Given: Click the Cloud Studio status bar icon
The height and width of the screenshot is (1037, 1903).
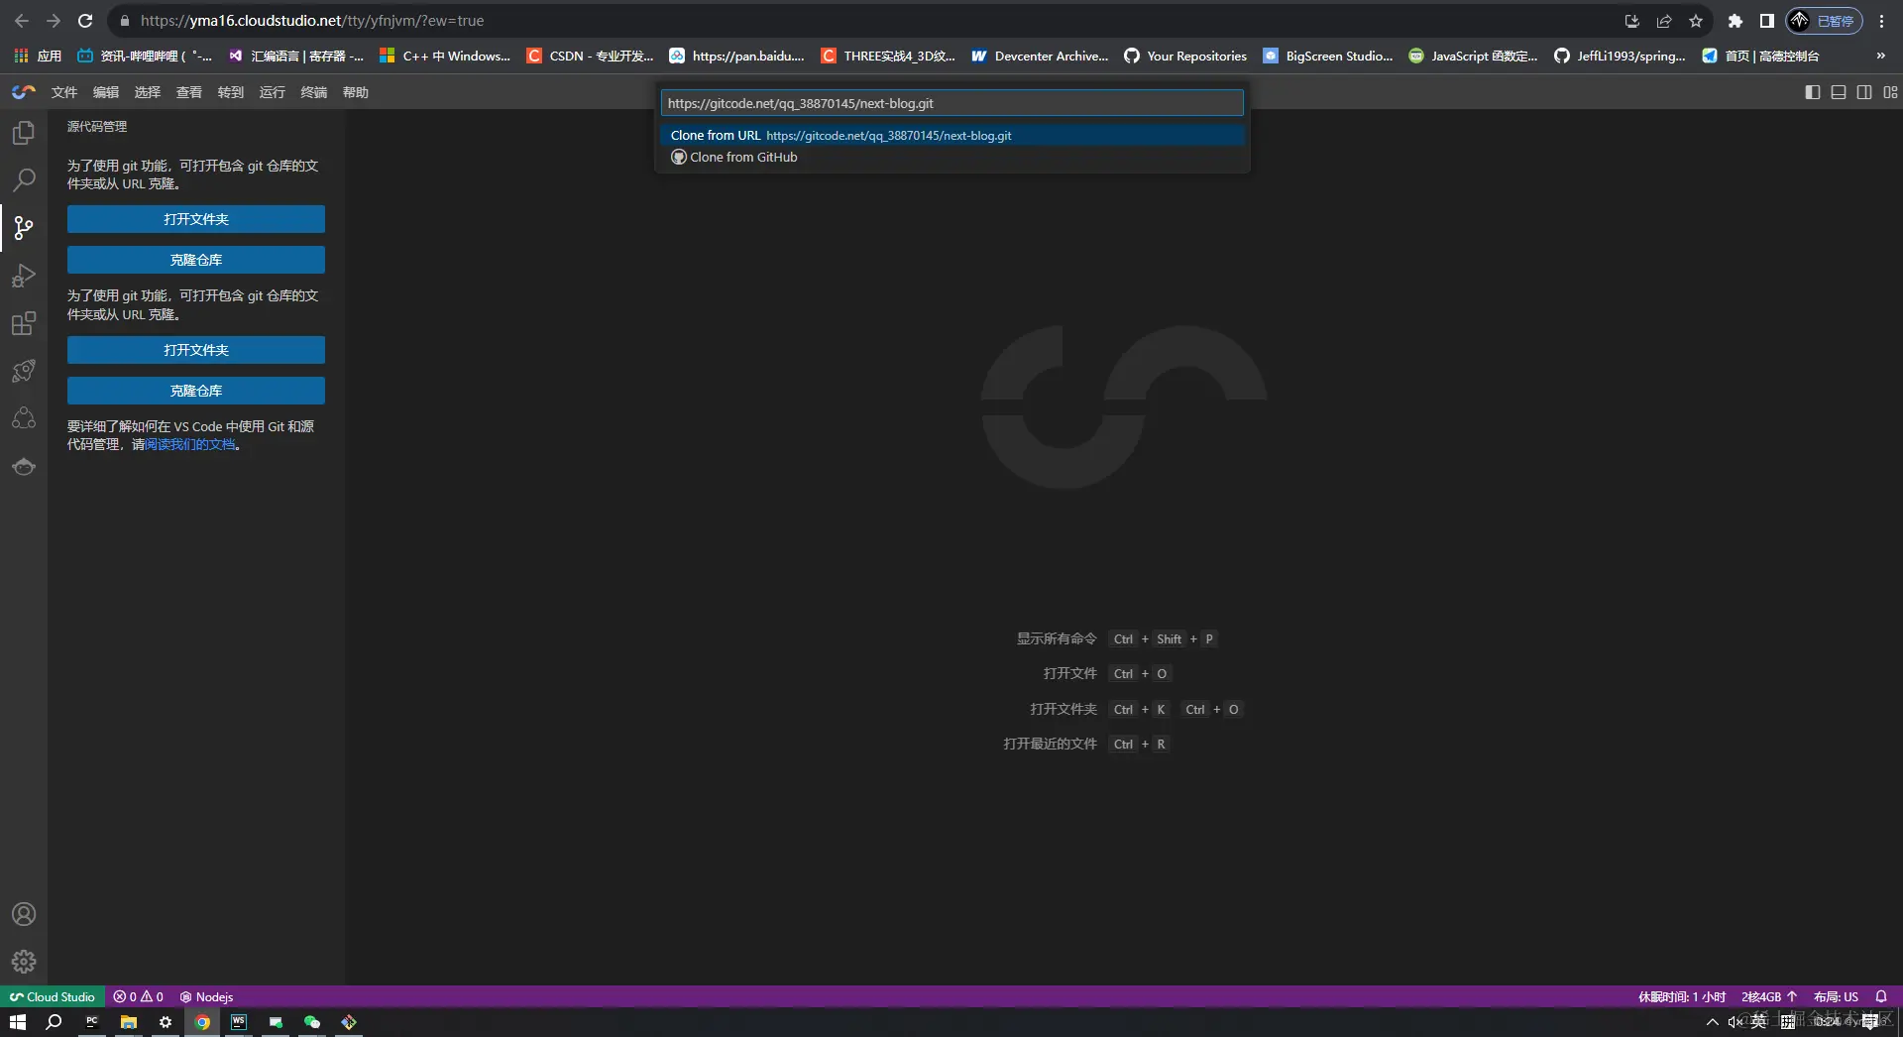Looking at the screenshot, I should [x=52, y=996].
